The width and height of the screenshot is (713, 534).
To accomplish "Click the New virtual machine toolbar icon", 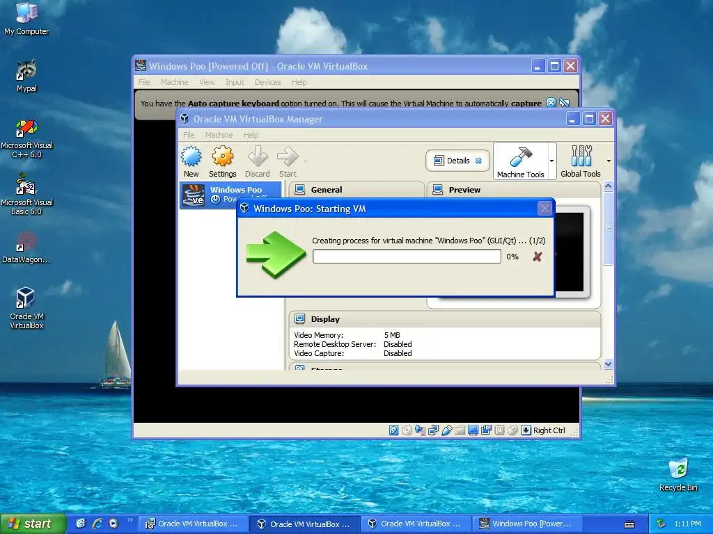I will tap(191, 161).
